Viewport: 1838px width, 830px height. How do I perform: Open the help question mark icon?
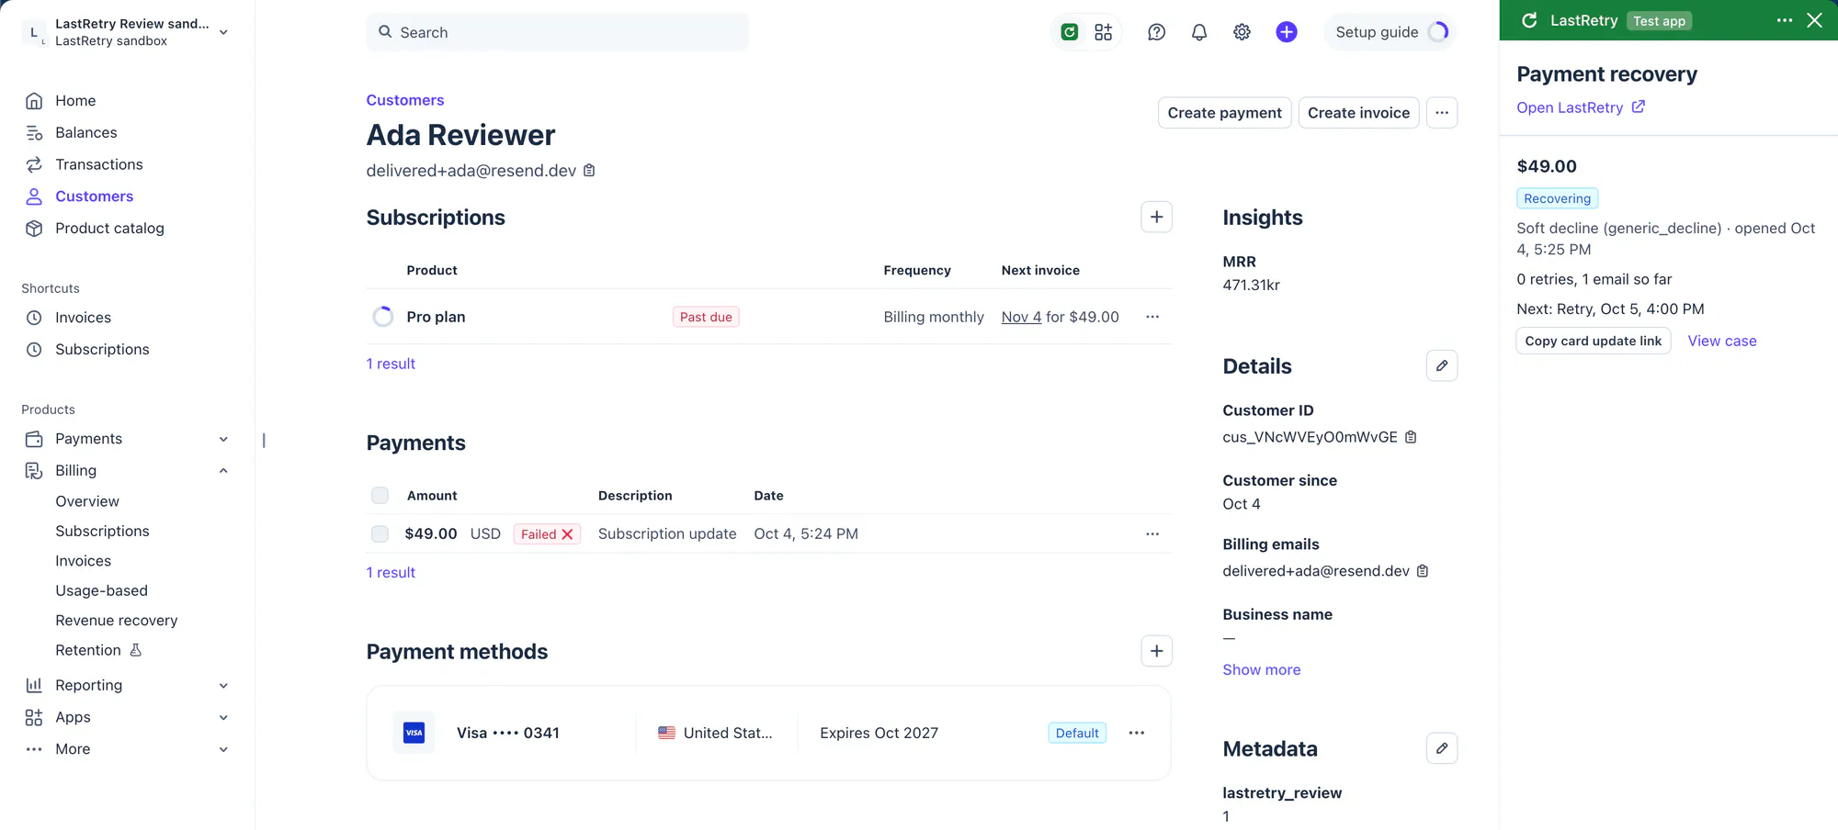click(x=1156, y=32)
